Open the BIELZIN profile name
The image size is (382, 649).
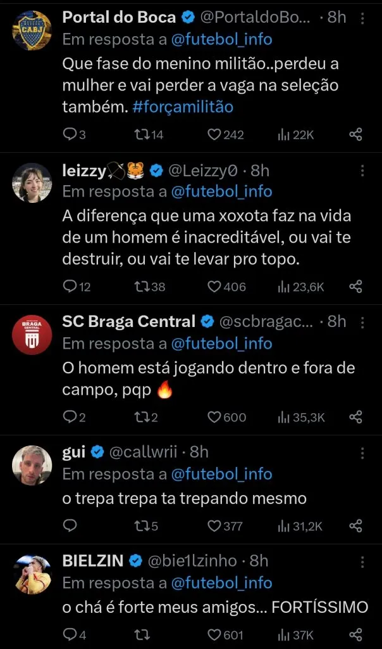[93, 561]
